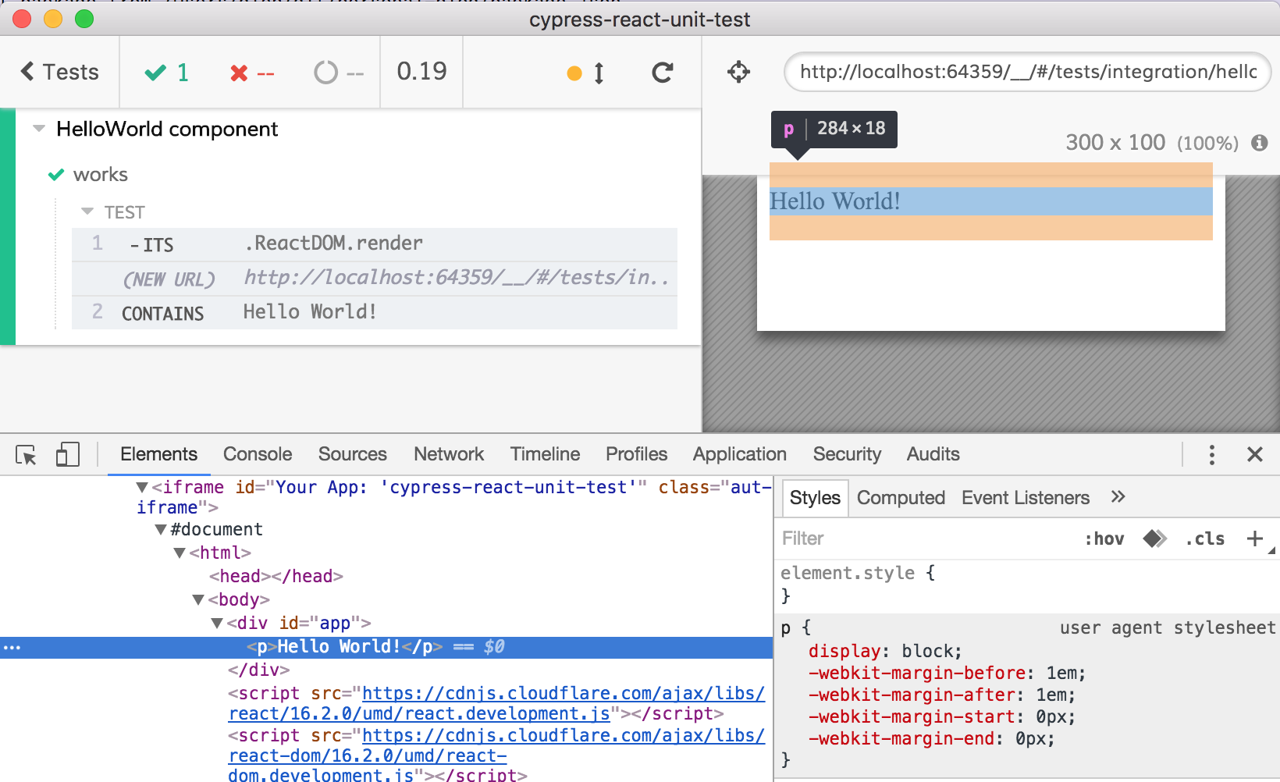Activate the DevTools inspect element picker
Image resolution: width=1280 pixels, height=782 pixels.
click(x=26, y=454)
